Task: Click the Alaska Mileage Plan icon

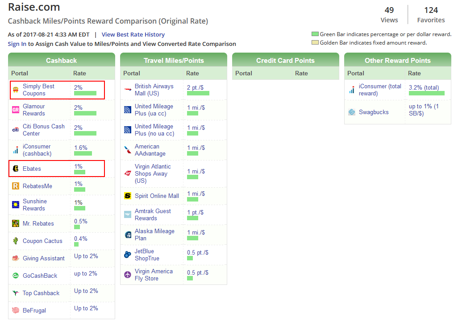Action: pyautogui.click(x=128, y=235)
